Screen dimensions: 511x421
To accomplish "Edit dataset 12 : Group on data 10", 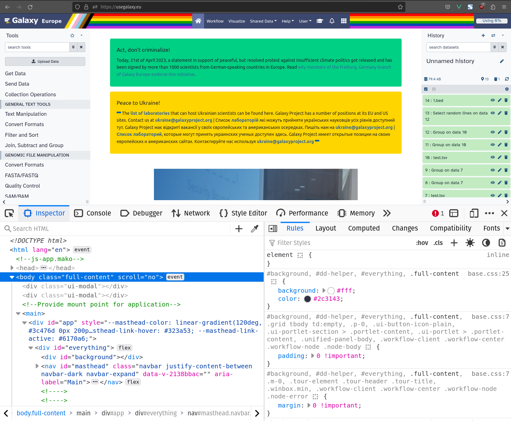I will coord(500,132).
